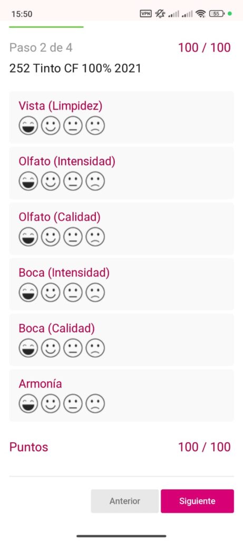Image resolution: width=243 pixels, height=541 pixels.
Task: Tap the green step progress bar
Action: [x=46, y=26]
